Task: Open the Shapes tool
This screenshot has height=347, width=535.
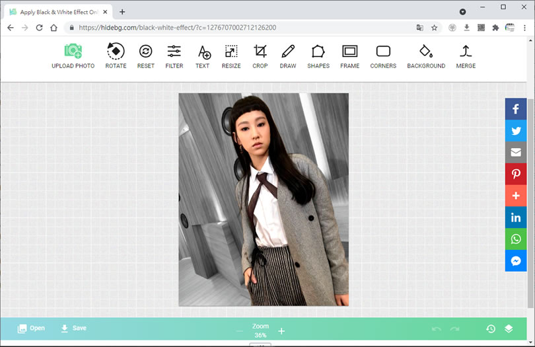Action: pyautogui.click(x=318, y=56)
